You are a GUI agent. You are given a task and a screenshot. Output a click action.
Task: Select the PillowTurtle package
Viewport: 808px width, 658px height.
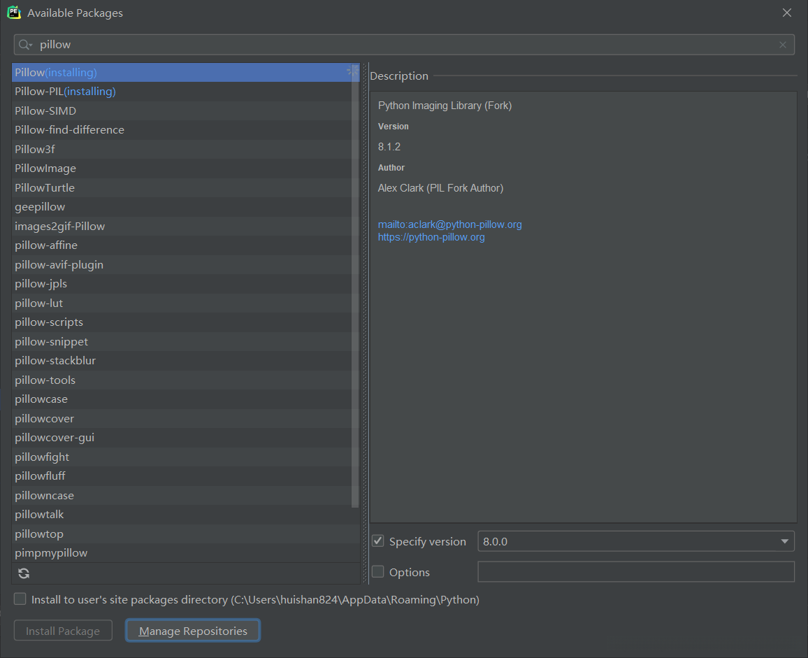[x=185, y=187]
